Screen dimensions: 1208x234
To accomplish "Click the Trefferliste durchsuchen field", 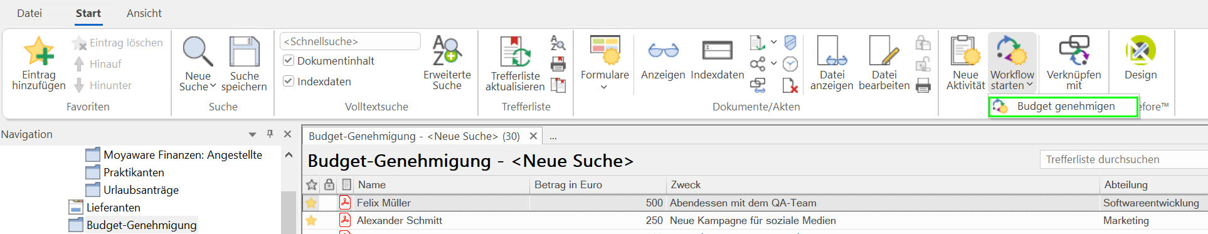I will (x=1124, y=159).
